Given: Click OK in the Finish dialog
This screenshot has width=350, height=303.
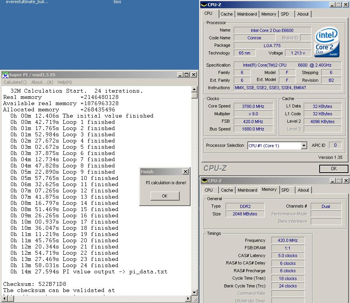Looking at the screenshot, I should pos(165,196).
